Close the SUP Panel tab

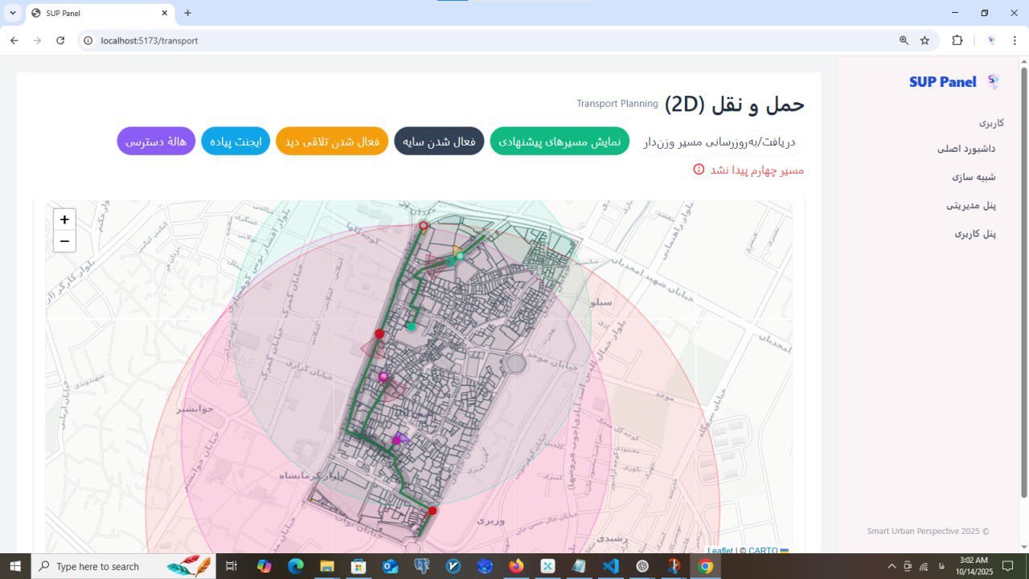point(165,13)
